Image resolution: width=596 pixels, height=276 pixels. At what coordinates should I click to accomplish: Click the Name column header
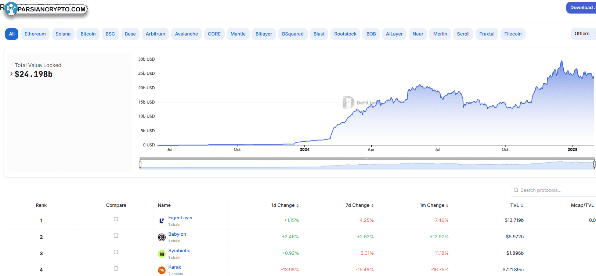pyautogui.click(x=164, y=205)
